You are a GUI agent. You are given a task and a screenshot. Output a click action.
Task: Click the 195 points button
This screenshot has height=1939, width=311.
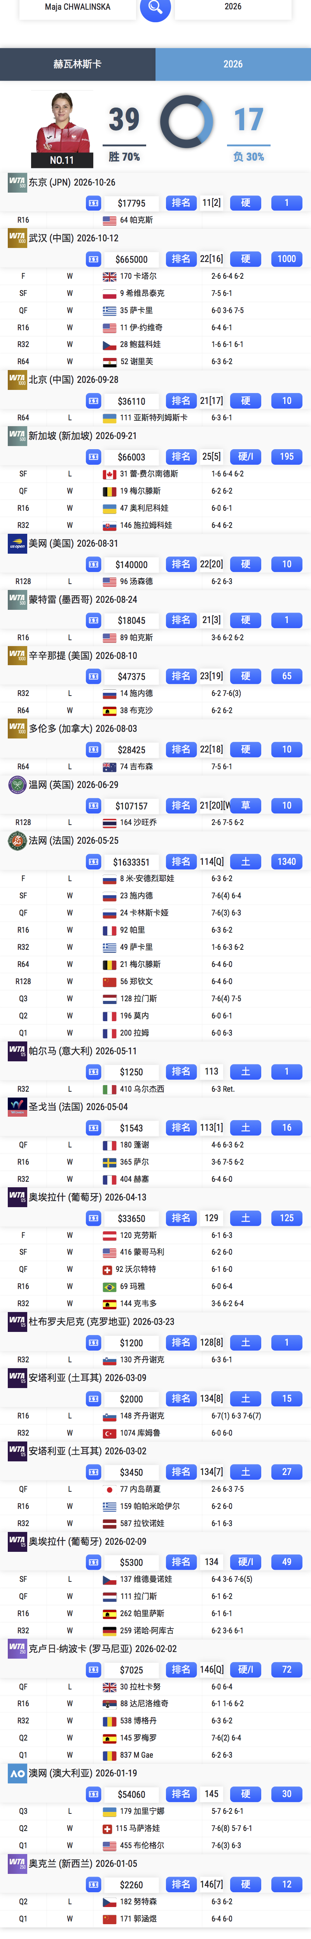tap(287, 457)
